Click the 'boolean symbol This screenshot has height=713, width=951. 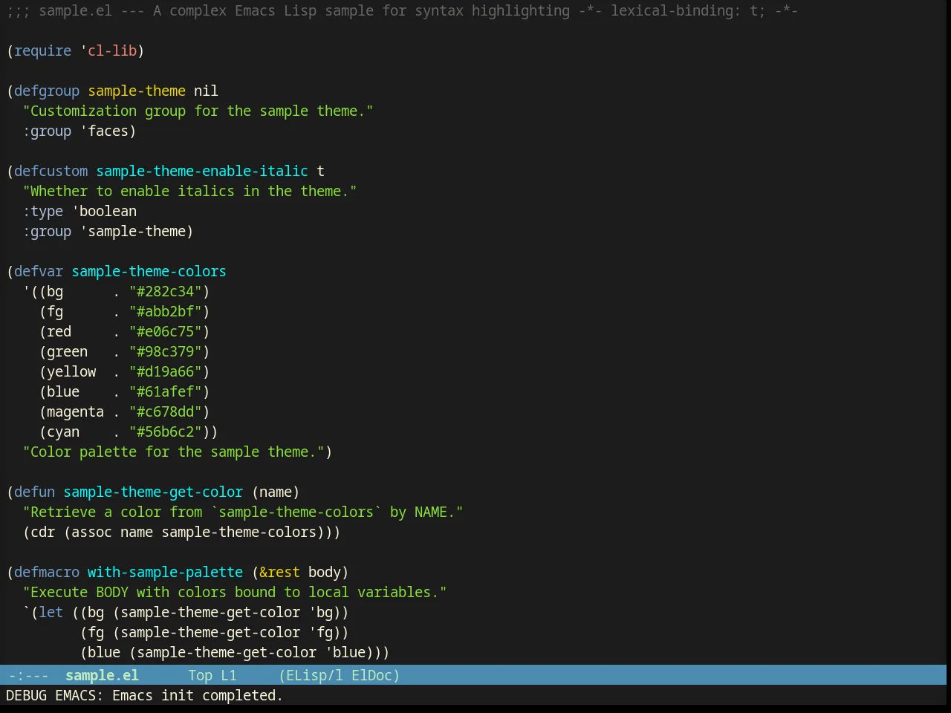click(x=104, y=211)
